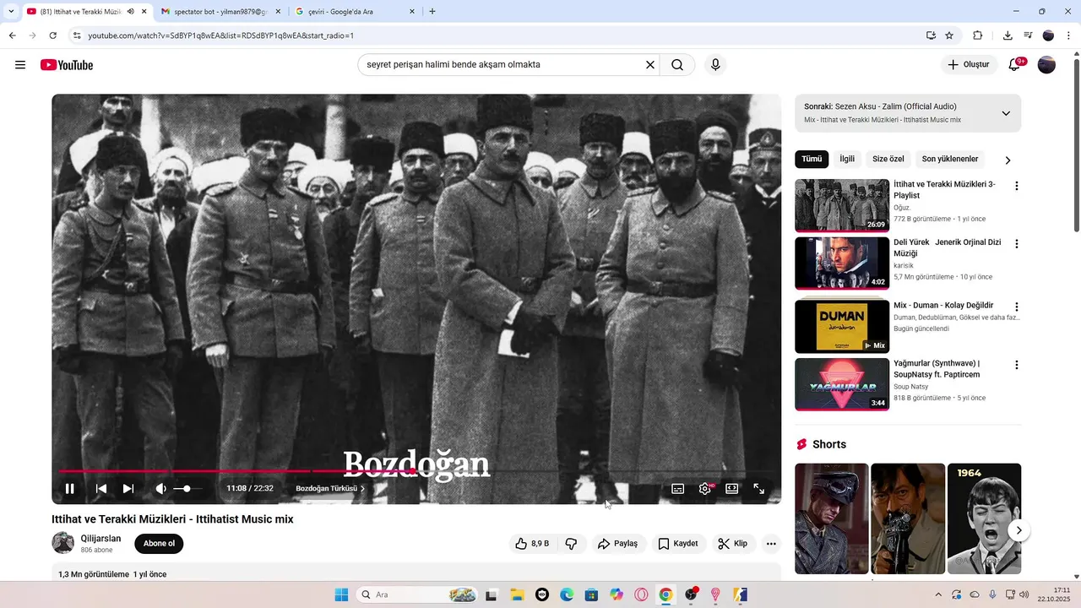Reload the page
The image size is (1081, 608).
(53, 35)
